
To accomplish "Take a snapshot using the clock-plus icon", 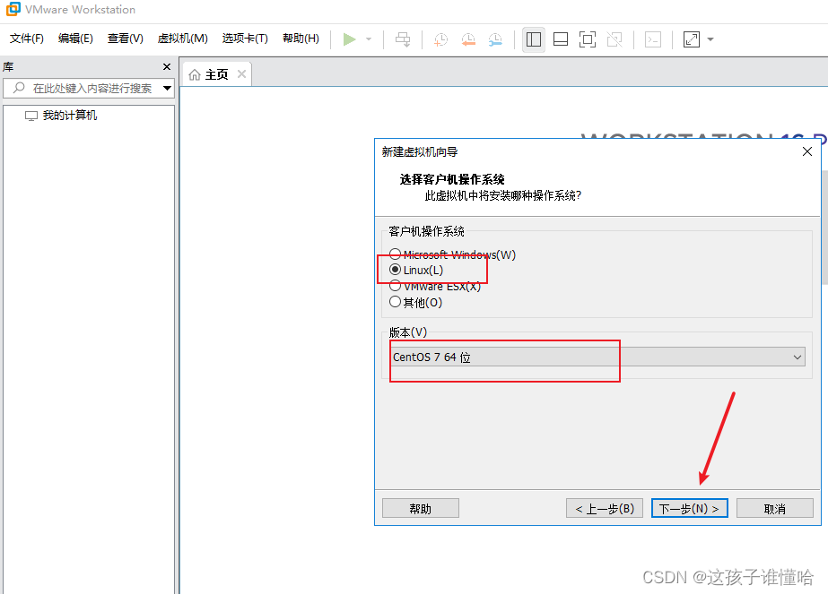I will (440, 39).
